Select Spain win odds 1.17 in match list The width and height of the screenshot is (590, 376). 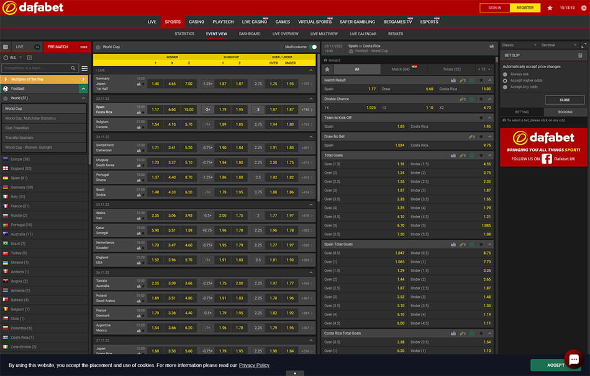click(155, 110)
